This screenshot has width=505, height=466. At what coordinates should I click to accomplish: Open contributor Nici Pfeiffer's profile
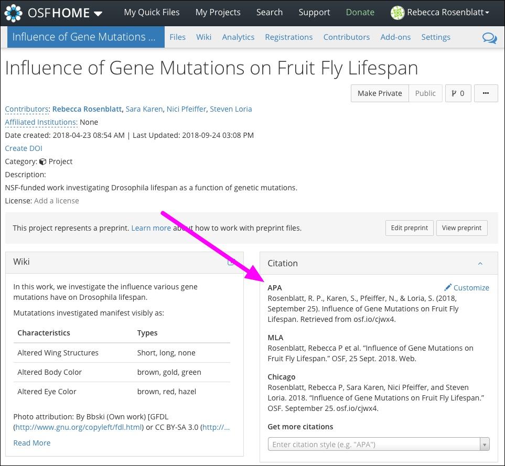[x=186, y=109]
